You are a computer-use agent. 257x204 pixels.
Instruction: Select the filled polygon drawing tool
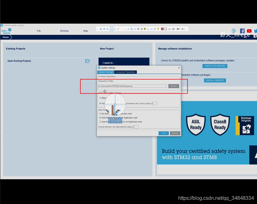point(107,29)
